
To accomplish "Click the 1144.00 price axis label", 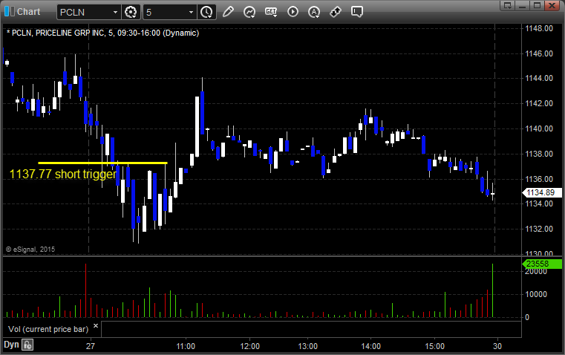I will pyautogui.click(x=539, y=78).
